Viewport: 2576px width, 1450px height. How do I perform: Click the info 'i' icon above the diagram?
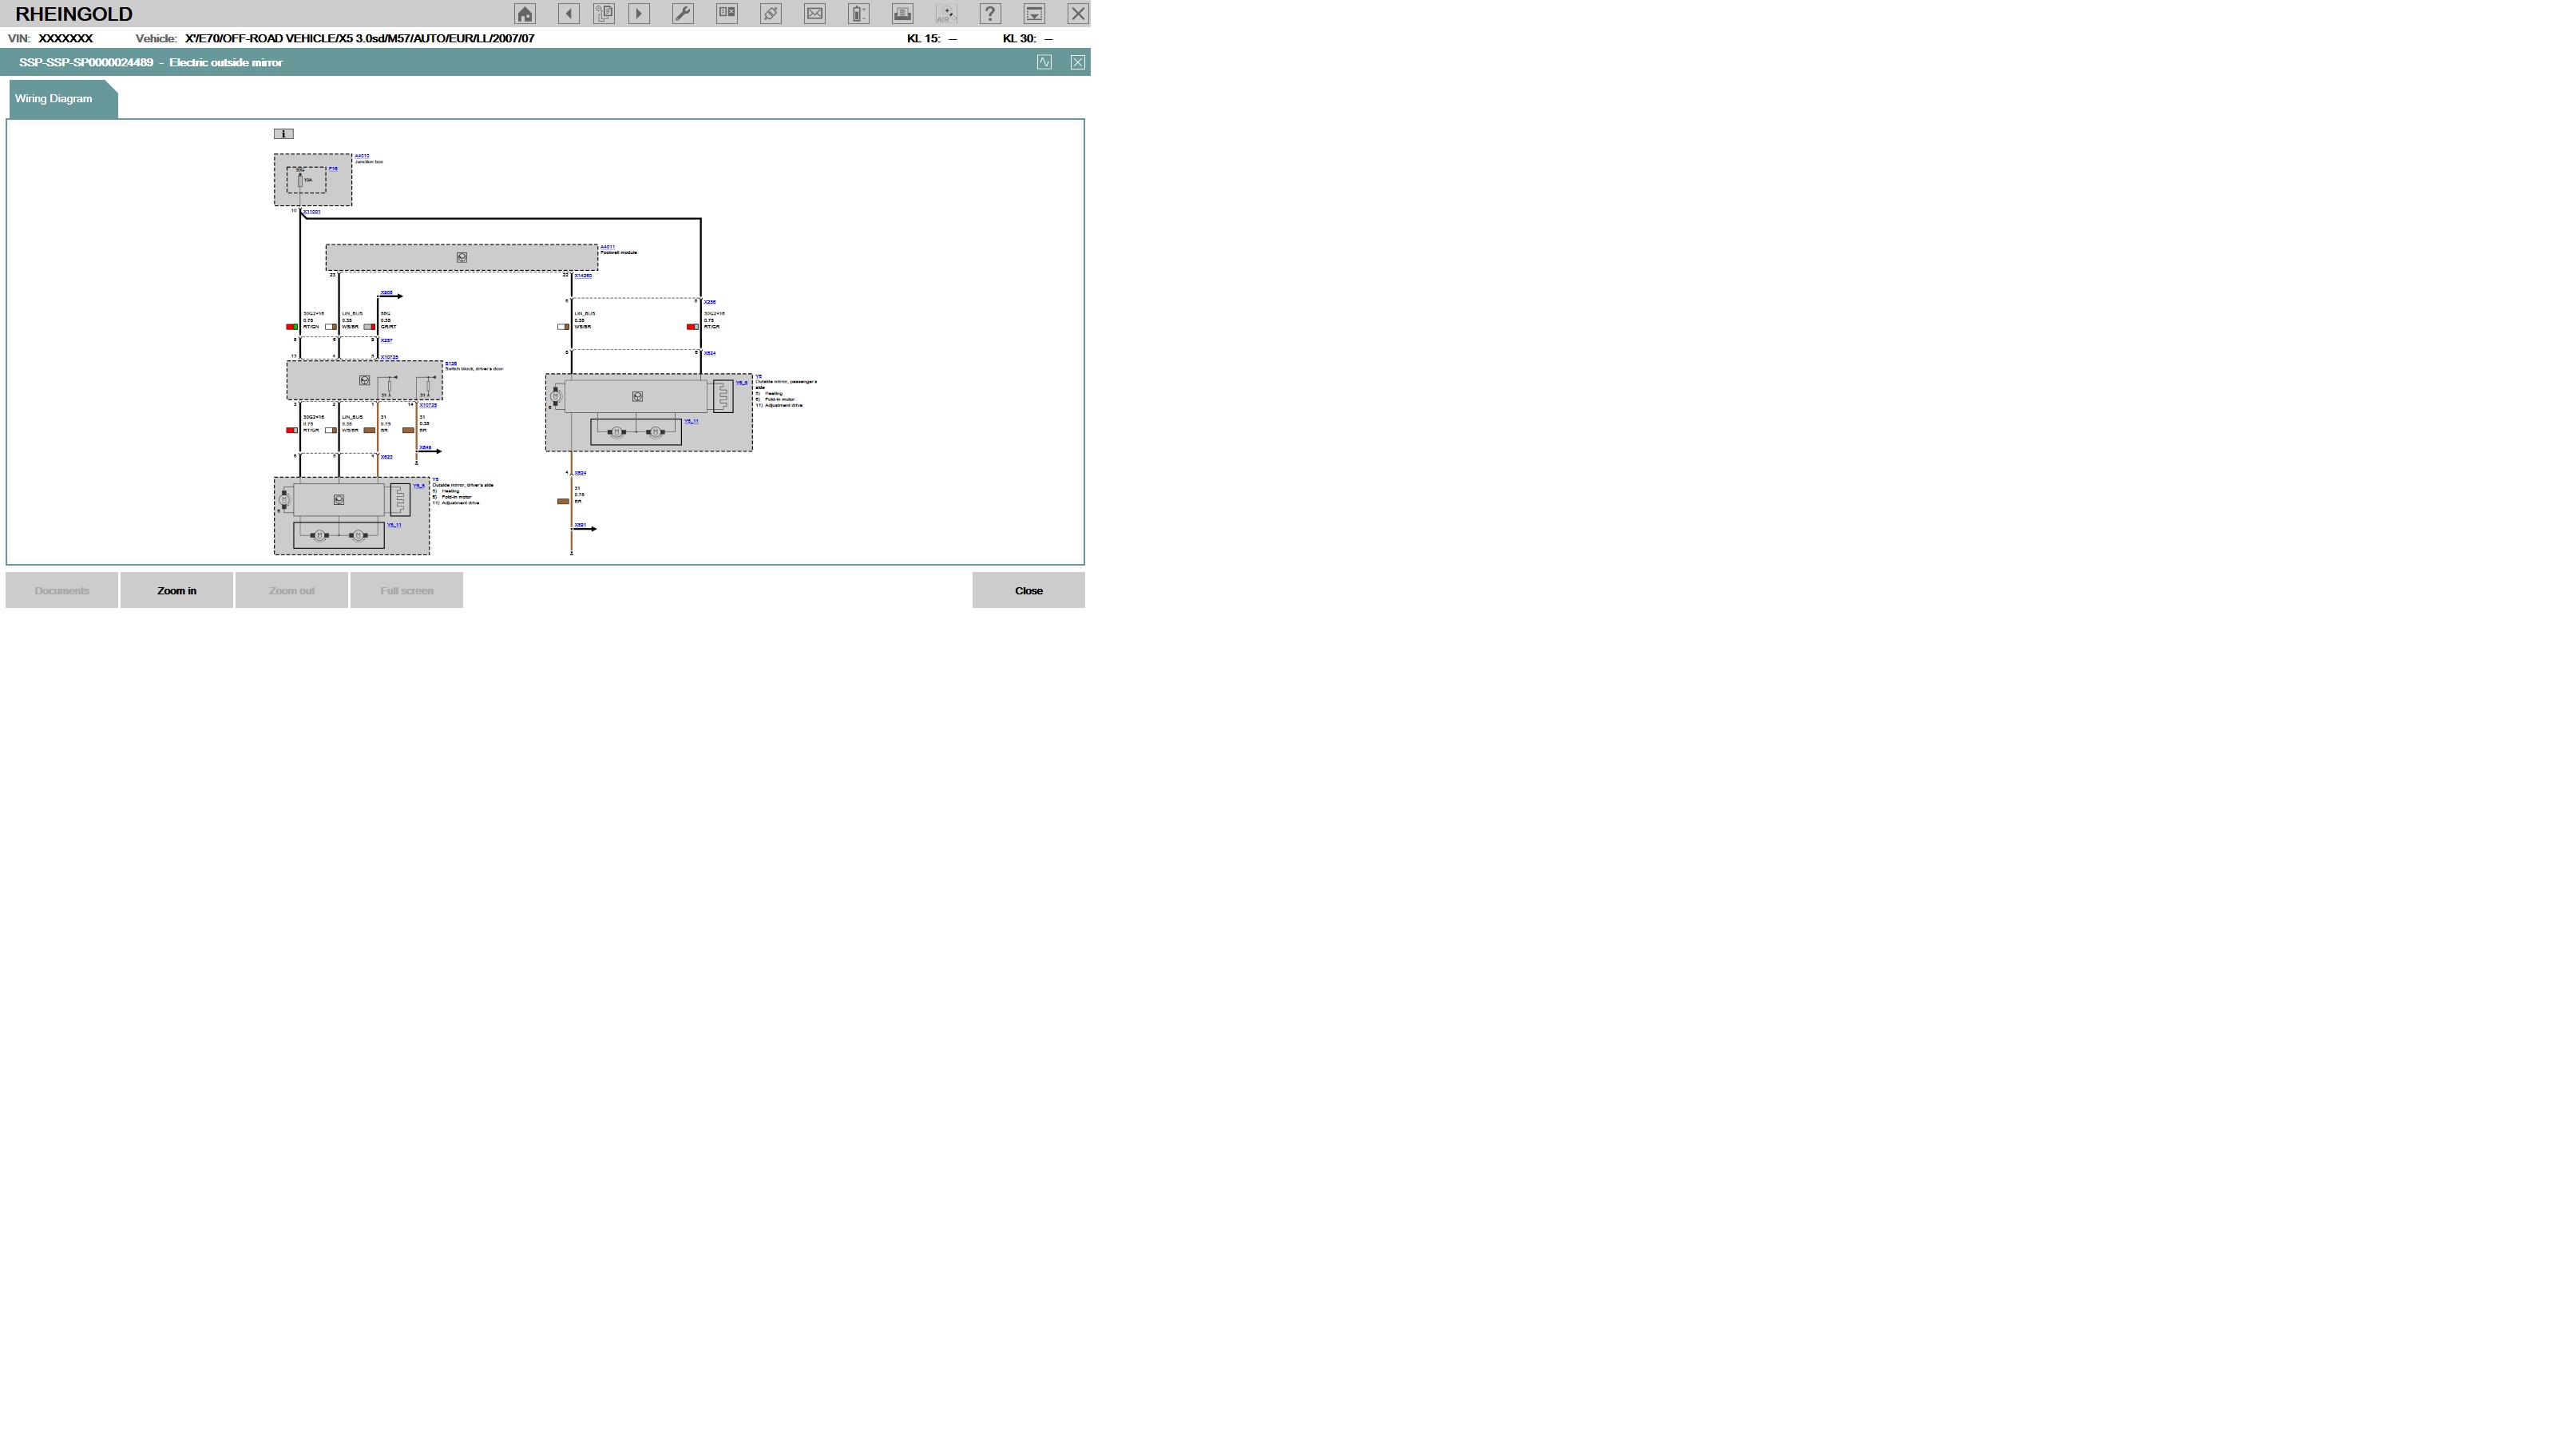(284, 133)
